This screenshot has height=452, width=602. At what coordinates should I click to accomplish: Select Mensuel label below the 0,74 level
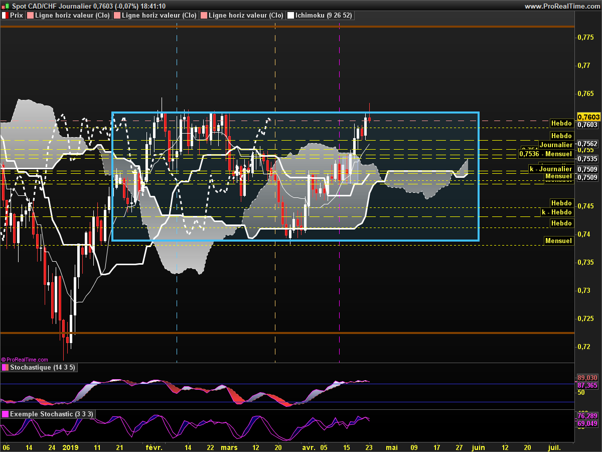click(x=558, y=241)
